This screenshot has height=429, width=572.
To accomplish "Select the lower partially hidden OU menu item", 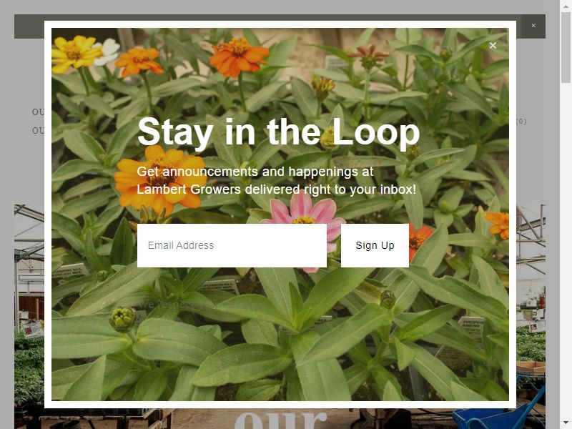I will pos(38,130).
